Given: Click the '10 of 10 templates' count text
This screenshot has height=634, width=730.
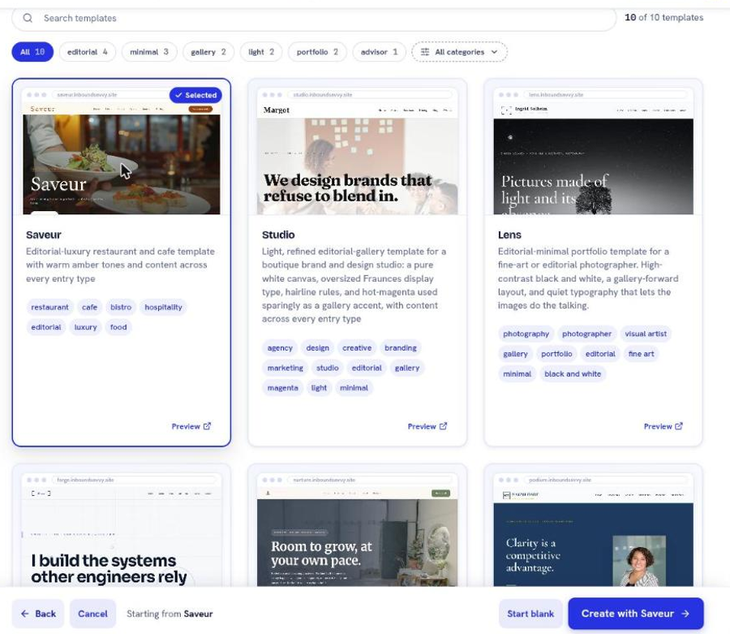Looking at the screenshot, I should (663, 17).
